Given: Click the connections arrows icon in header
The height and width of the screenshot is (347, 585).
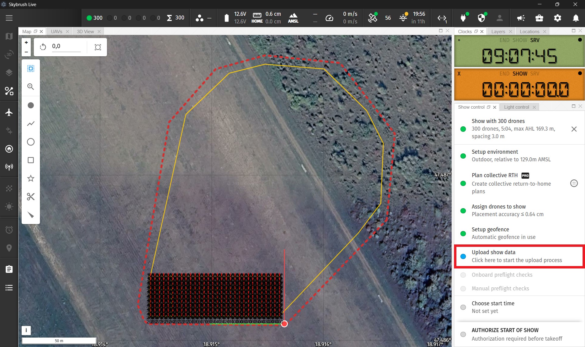Looking at the screenshot, I should click(442, 18).
